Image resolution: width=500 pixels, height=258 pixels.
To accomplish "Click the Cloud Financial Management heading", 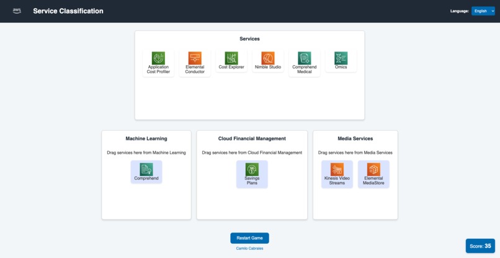I will pos(252,139).
